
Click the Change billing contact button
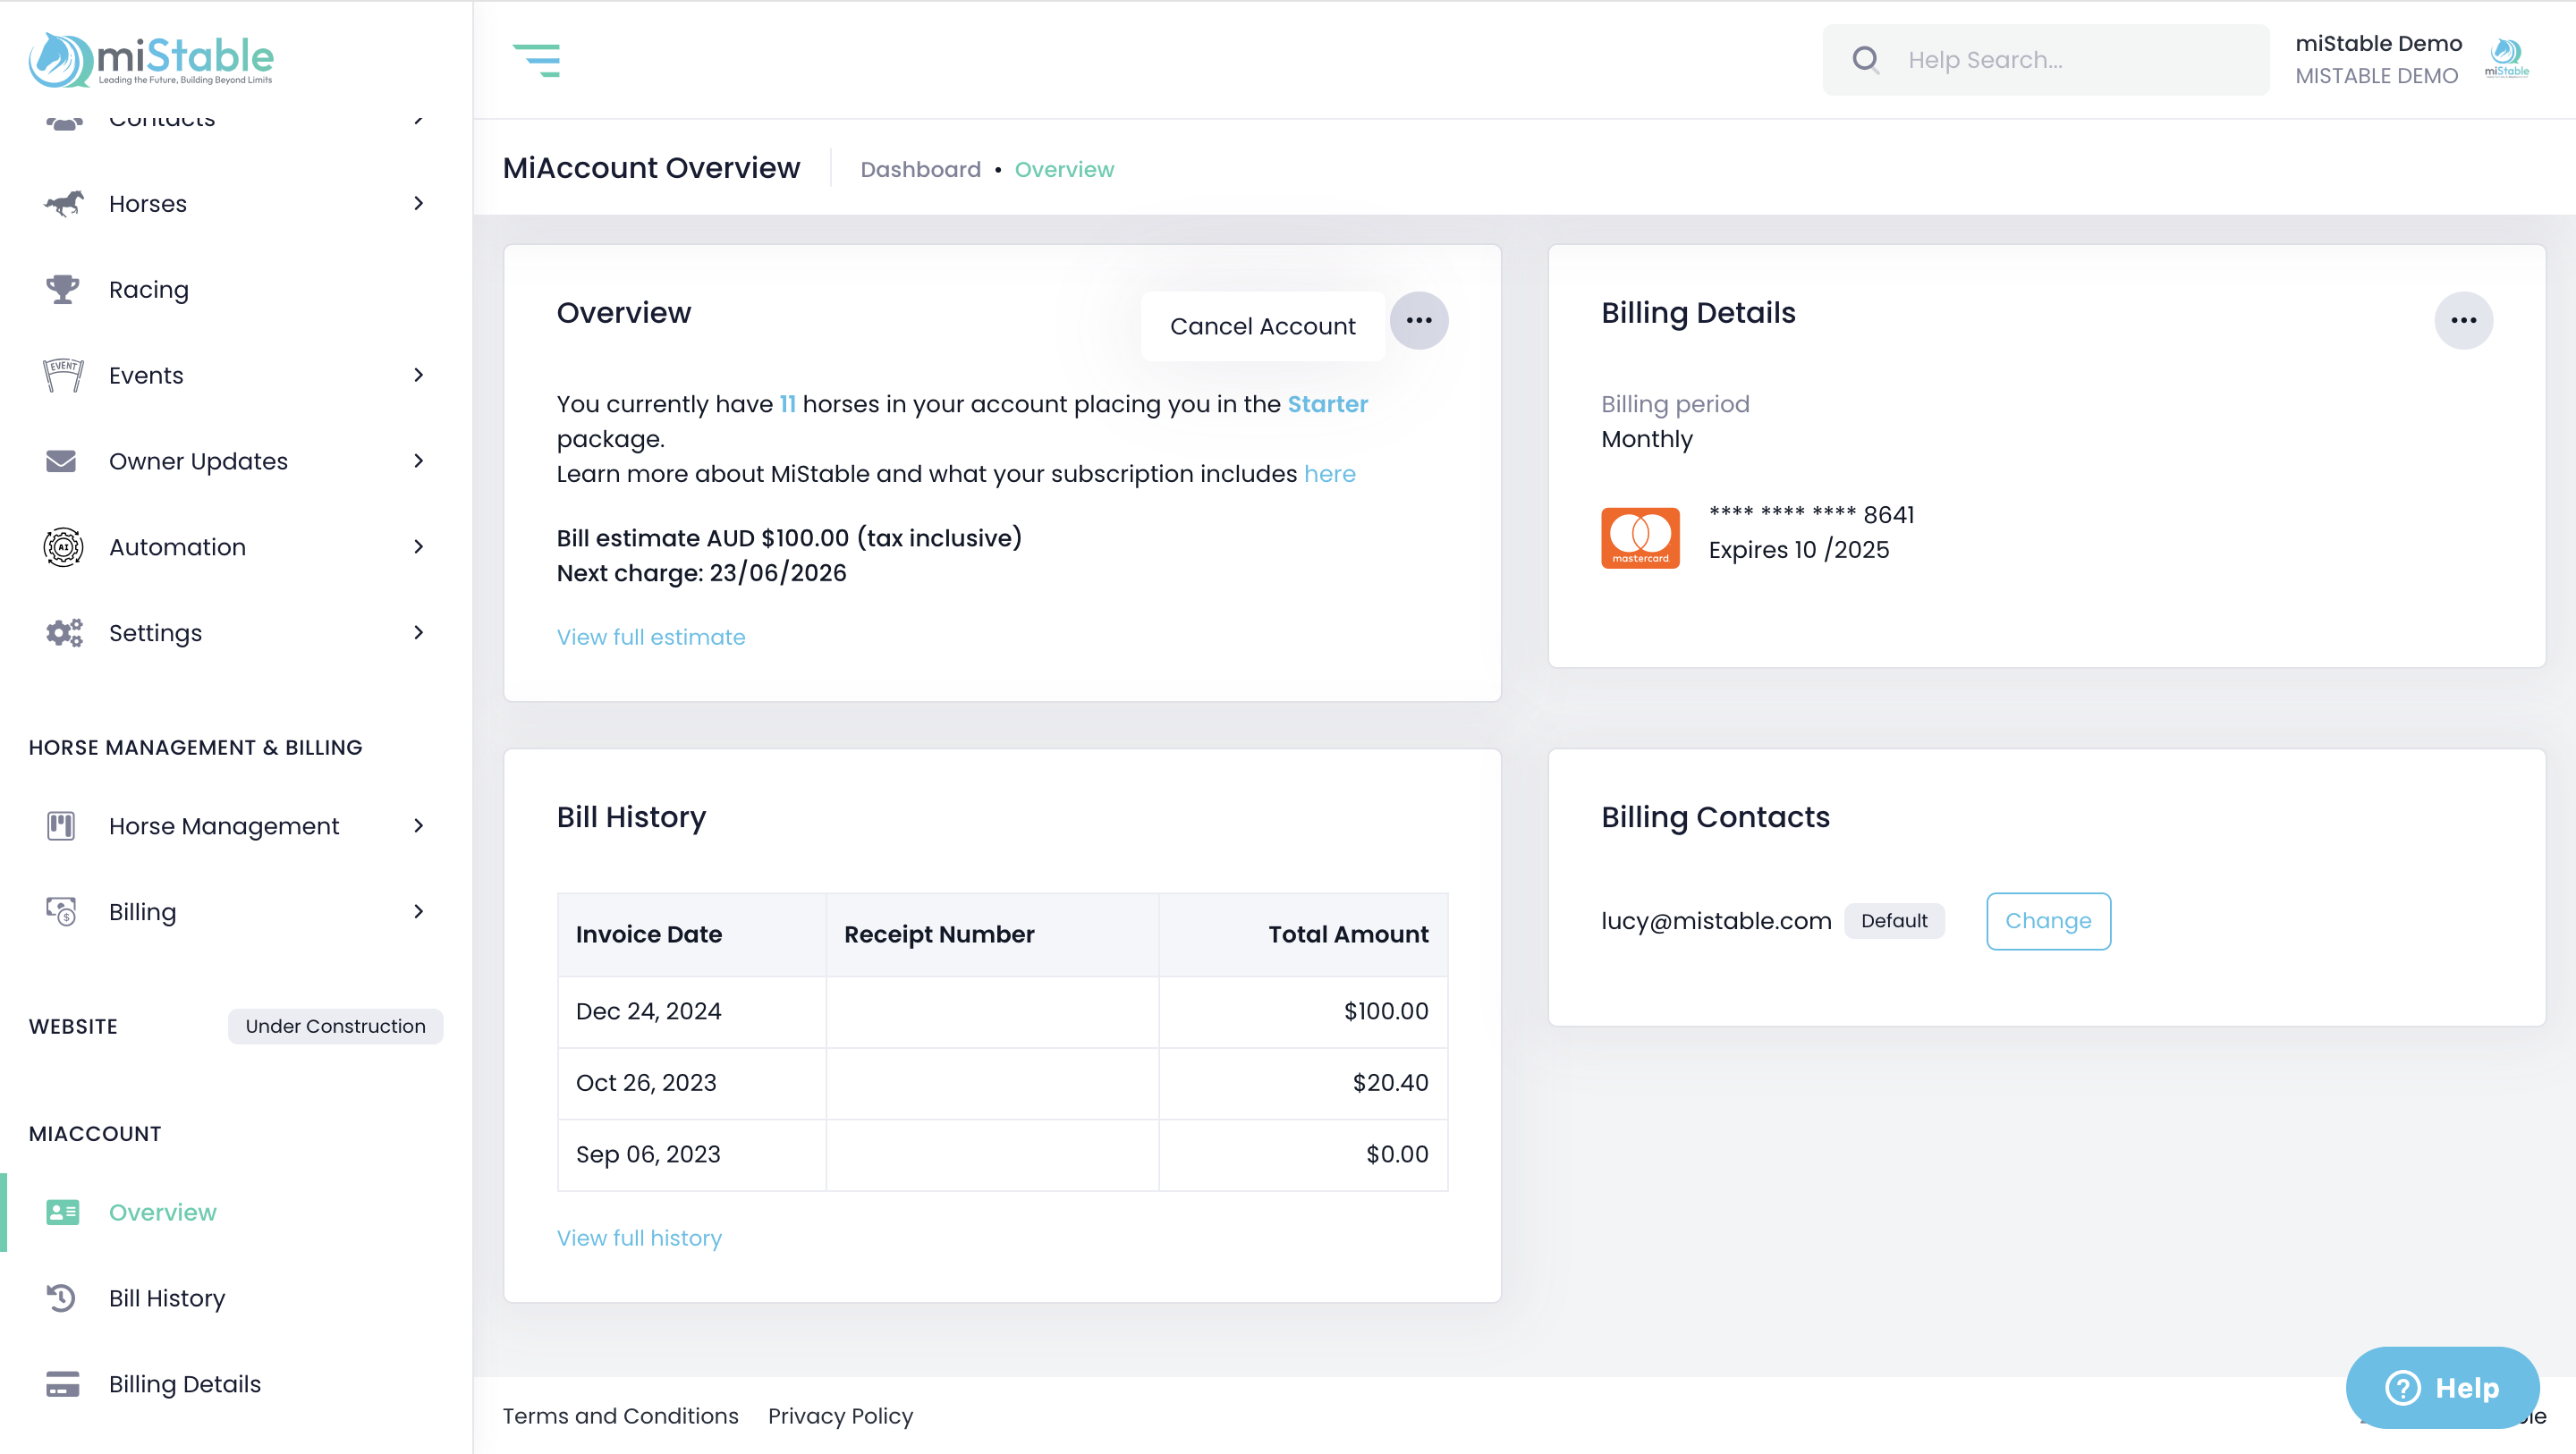[x=2047, y=921]
